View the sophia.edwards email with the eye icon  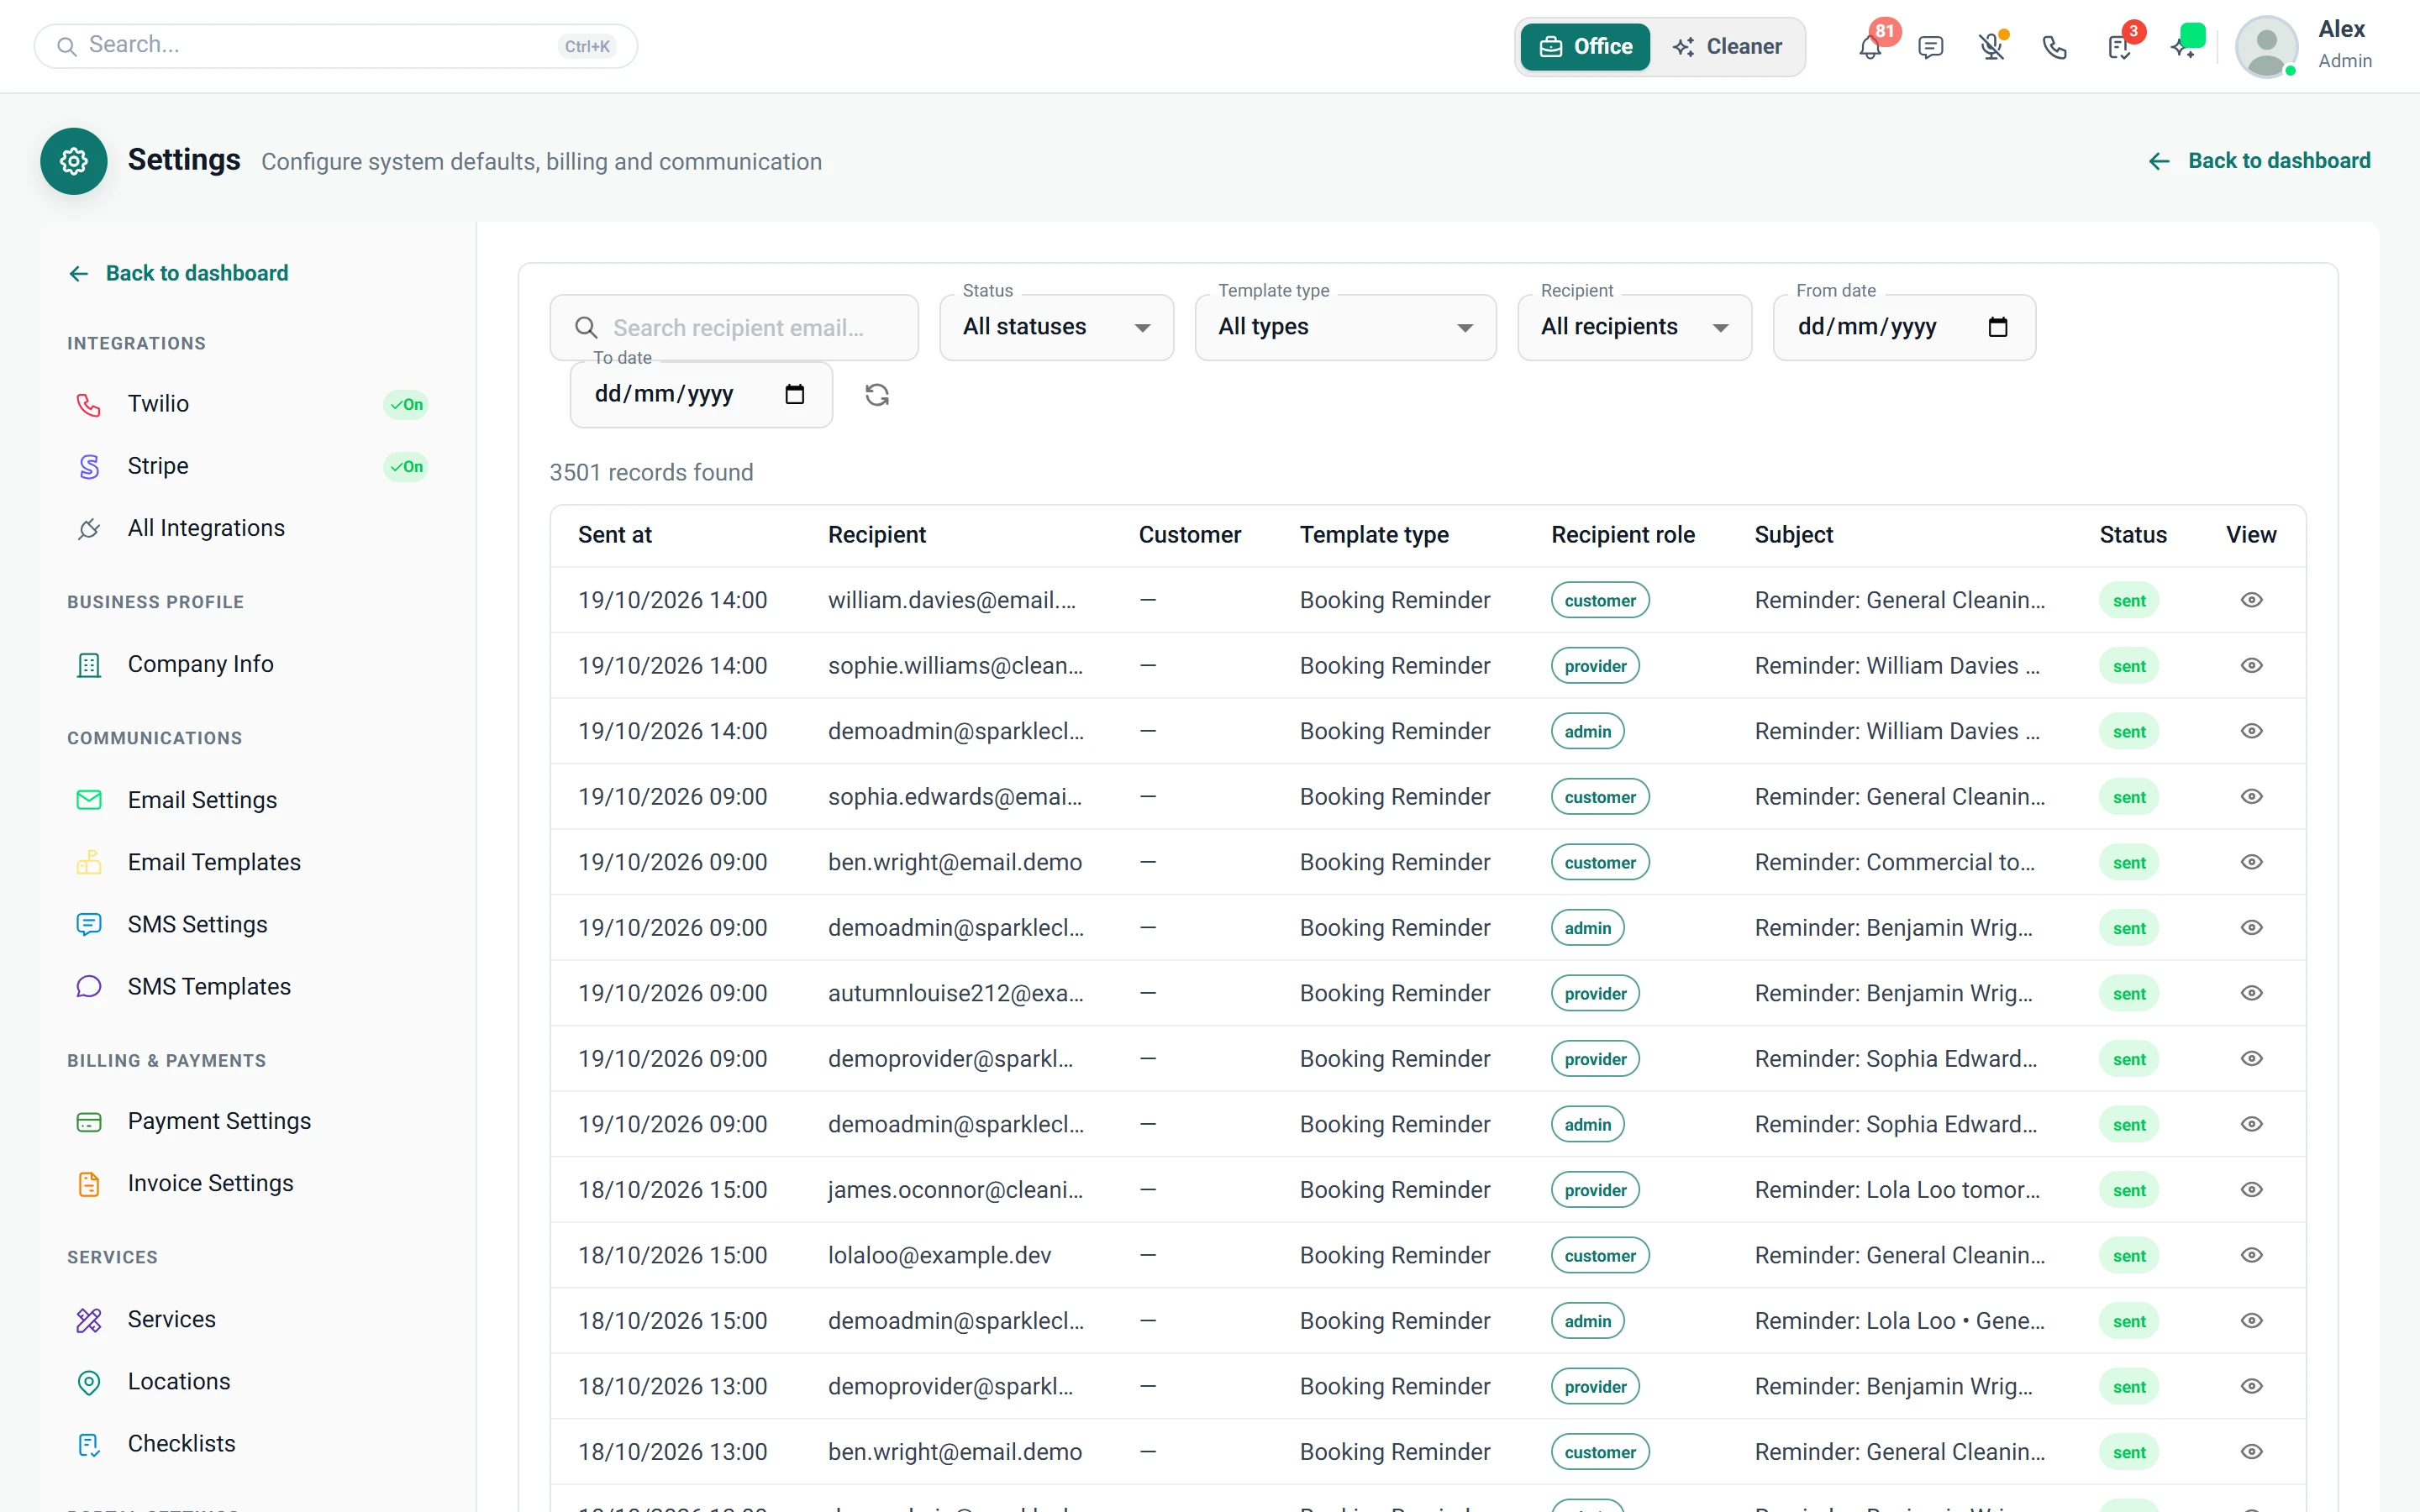(x=2251, y=796)
